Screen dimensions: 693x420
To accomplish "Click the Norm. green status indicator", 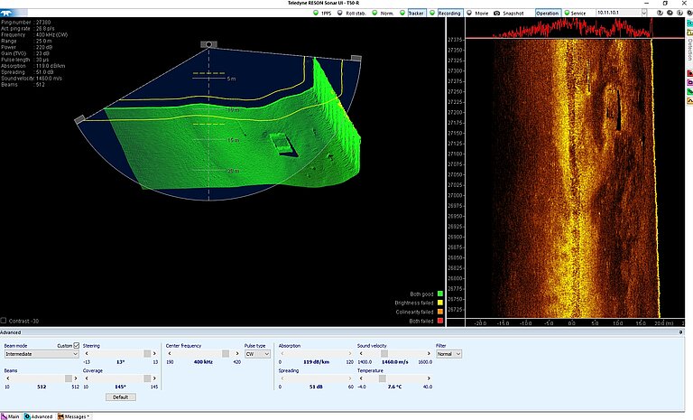I will click(x=383, y=14).
